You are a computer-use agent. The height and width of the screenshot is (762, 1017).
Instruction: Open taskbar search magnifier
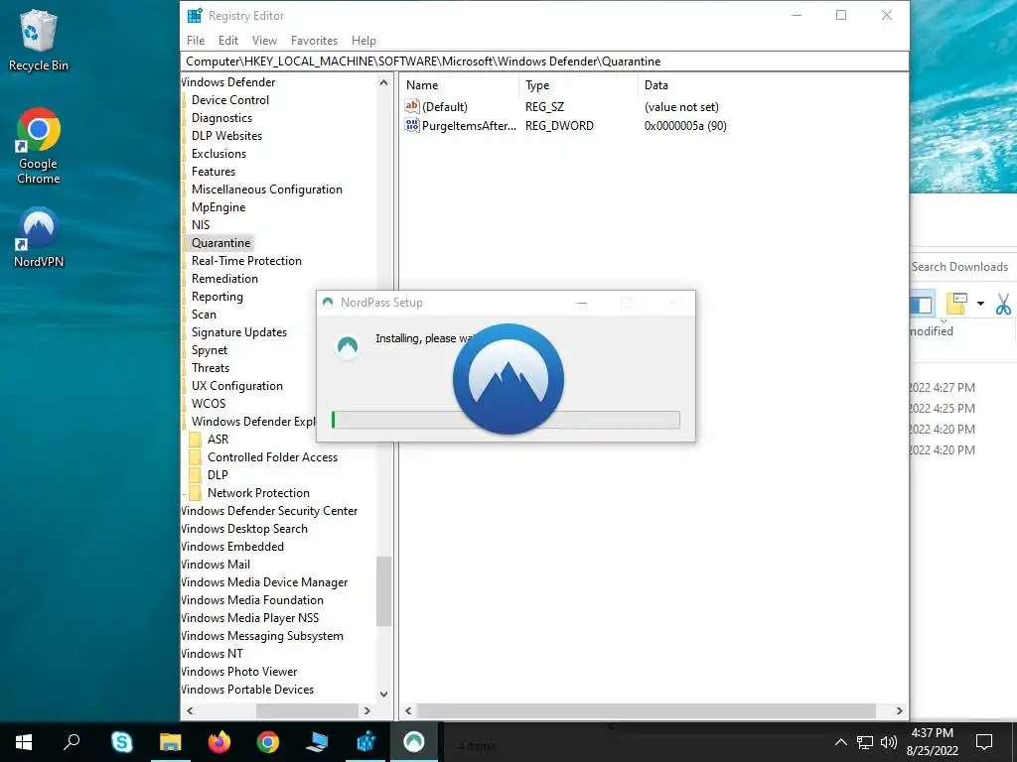72,742
